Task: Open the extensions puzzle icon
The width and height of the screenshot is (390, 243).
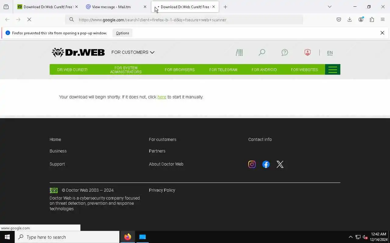Action: click(x=372, y=20)
